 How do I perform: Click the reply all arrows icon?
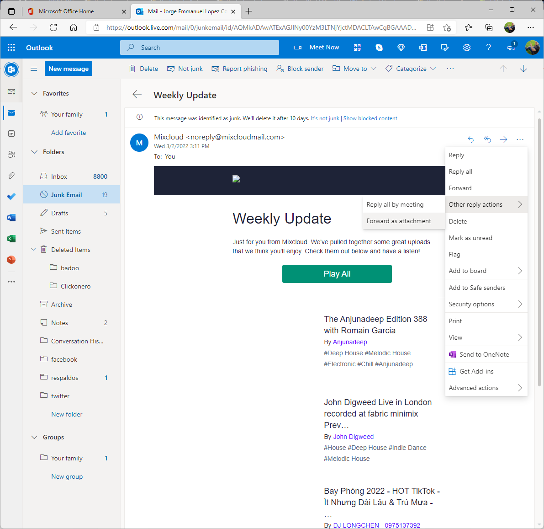487,139
